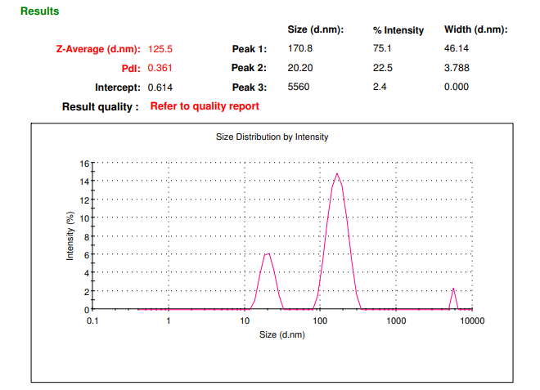This screenshot has height=390, width=540.
Task: Select the Intercept value 0.614
Action: [160, 87]
